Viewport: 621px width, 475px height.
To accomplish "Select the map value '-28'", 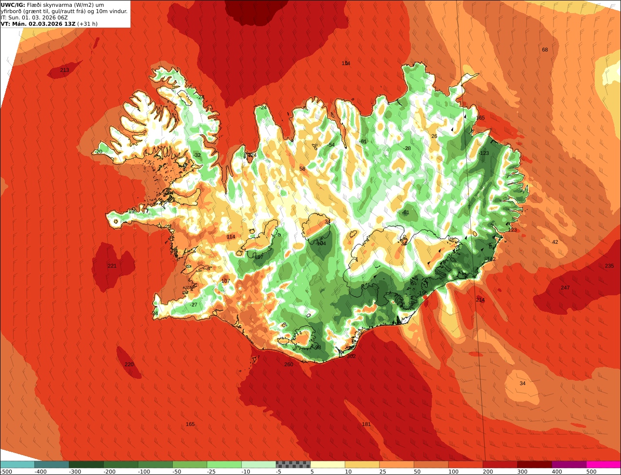I will pyautogui.click(x=407, y=149).
